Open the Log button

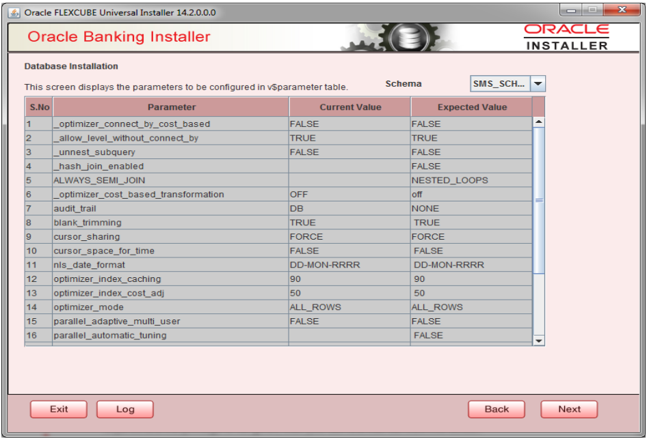125,409
